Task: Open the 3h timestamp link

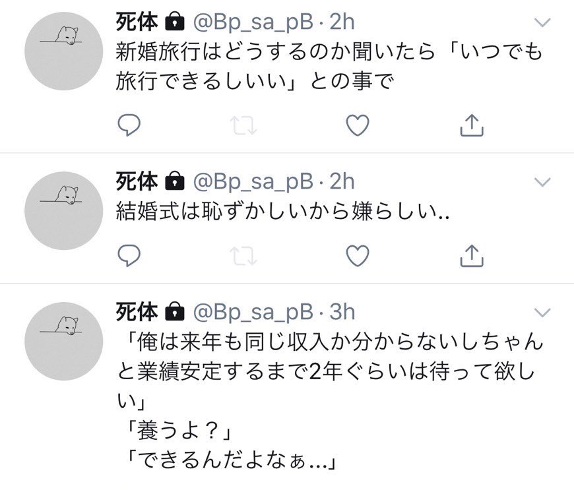Action: point(341,311)
